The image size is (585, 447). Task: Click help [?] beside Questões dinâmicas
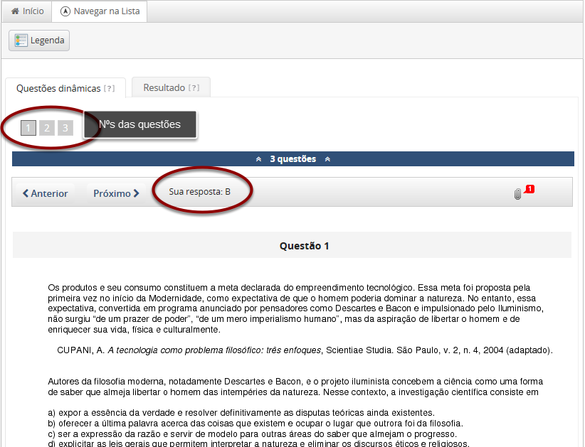pyautogui.click(x=109, y=89)
